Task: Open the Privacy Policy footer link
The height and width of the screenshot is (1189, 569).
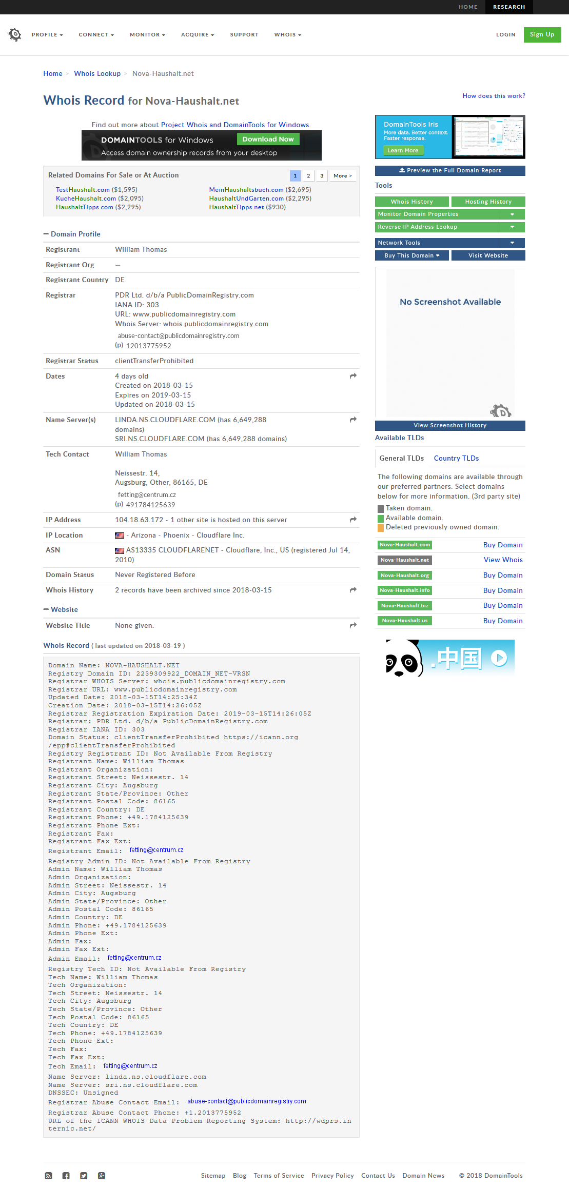Action: tap(332, 1176)
